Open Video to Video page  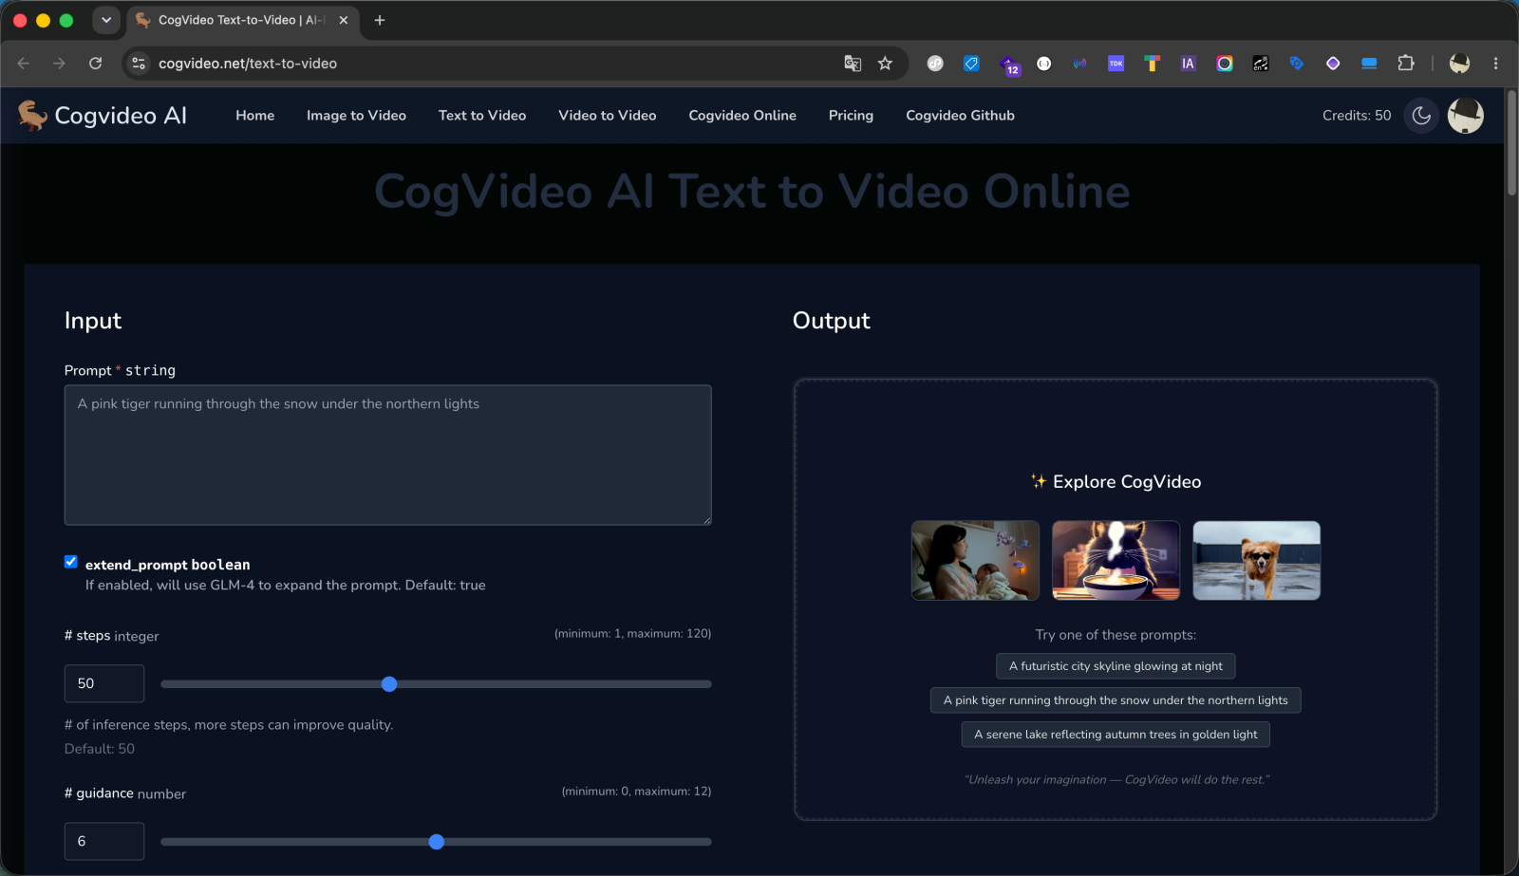[608, 116]
